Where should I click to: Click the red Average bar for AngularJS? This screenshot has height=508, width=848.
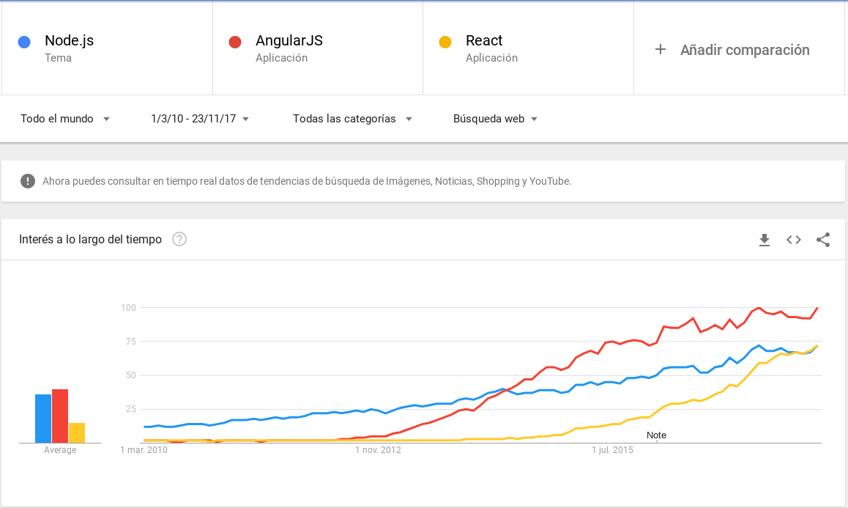[x=60, y=416]
